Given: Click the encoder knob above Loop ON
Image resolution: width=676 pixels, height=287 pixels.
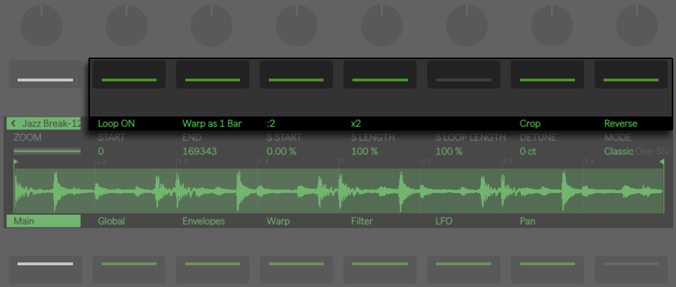Looking at the screenshot, I should point(126,26).
